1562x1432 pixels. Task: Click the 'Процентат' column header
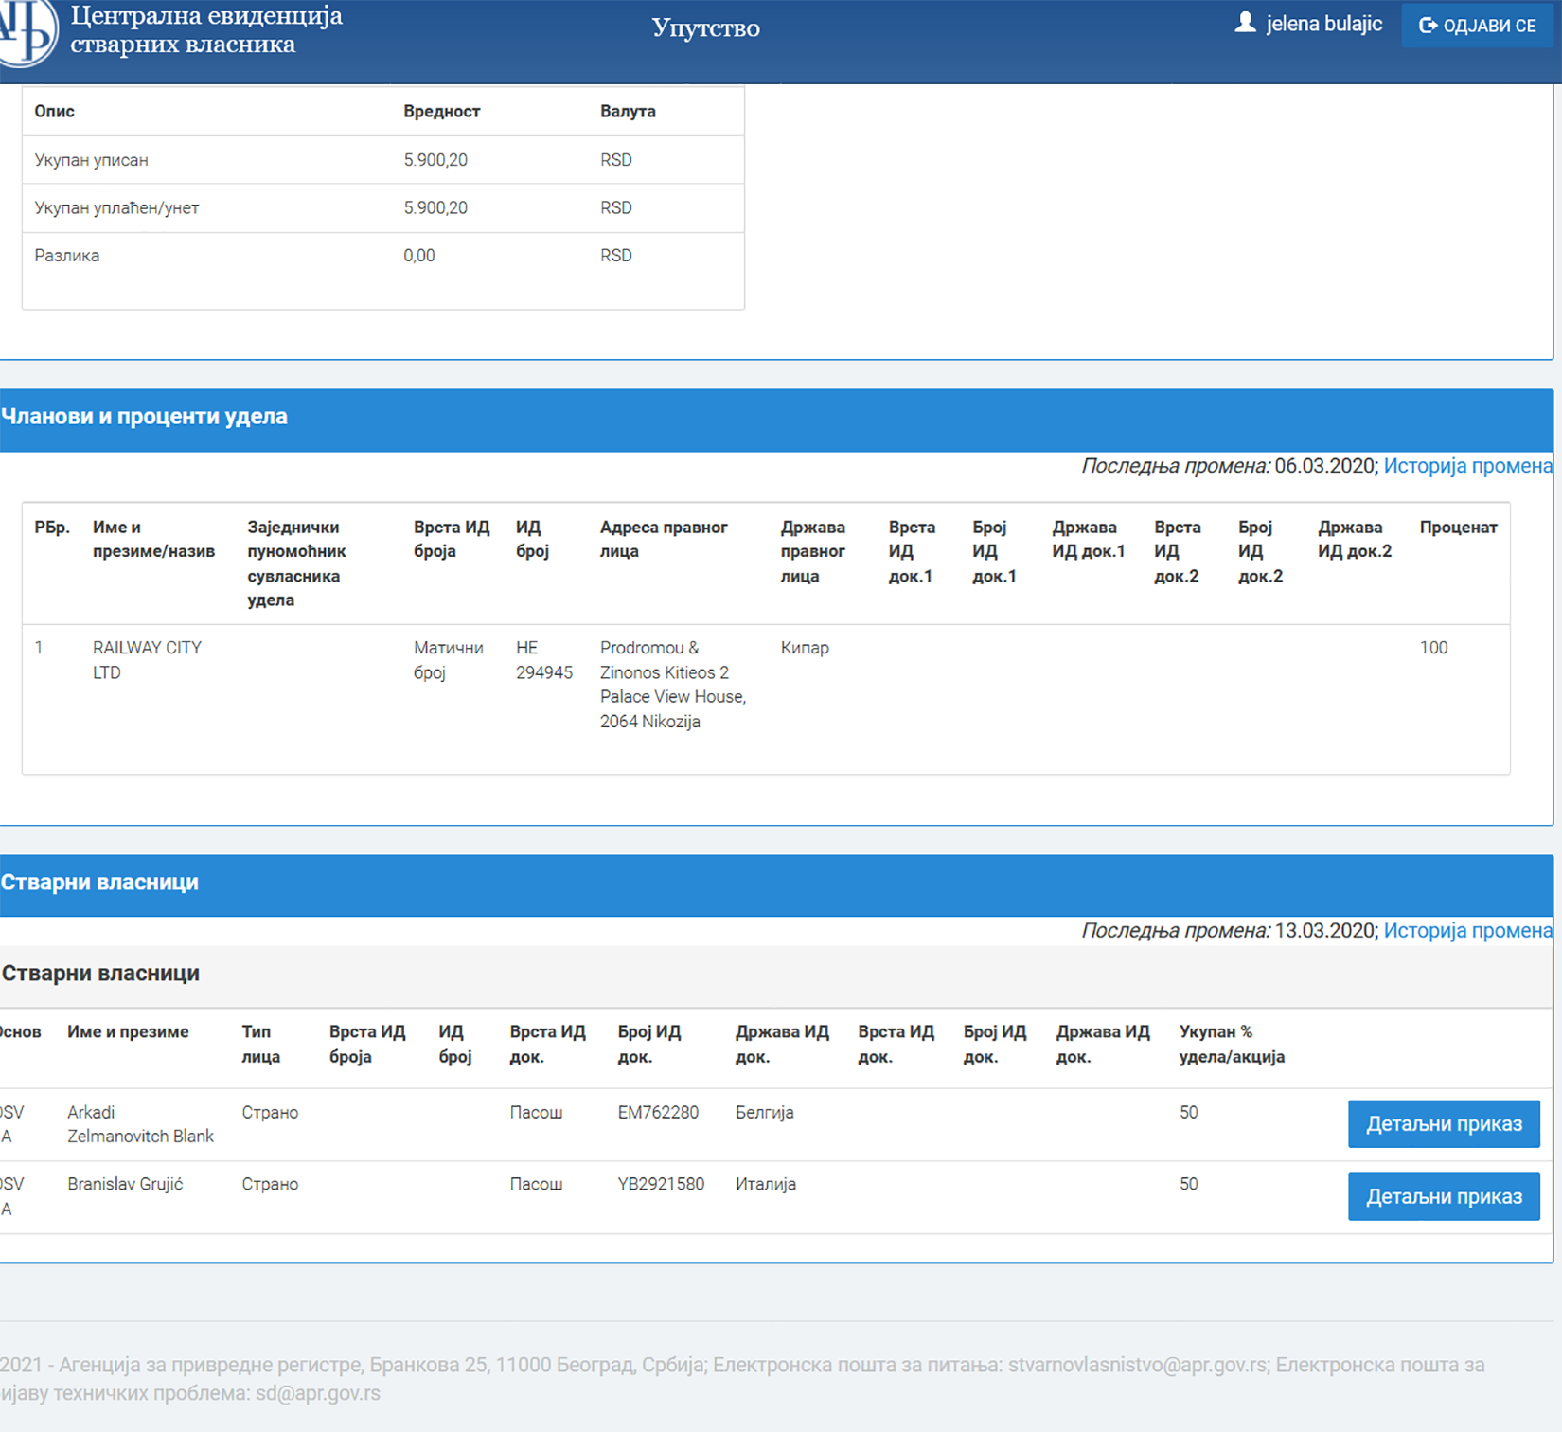pos(1458,528)
